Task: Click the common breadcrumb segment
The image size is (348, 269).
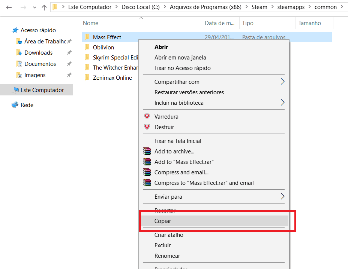Action: tap(325, 7)
